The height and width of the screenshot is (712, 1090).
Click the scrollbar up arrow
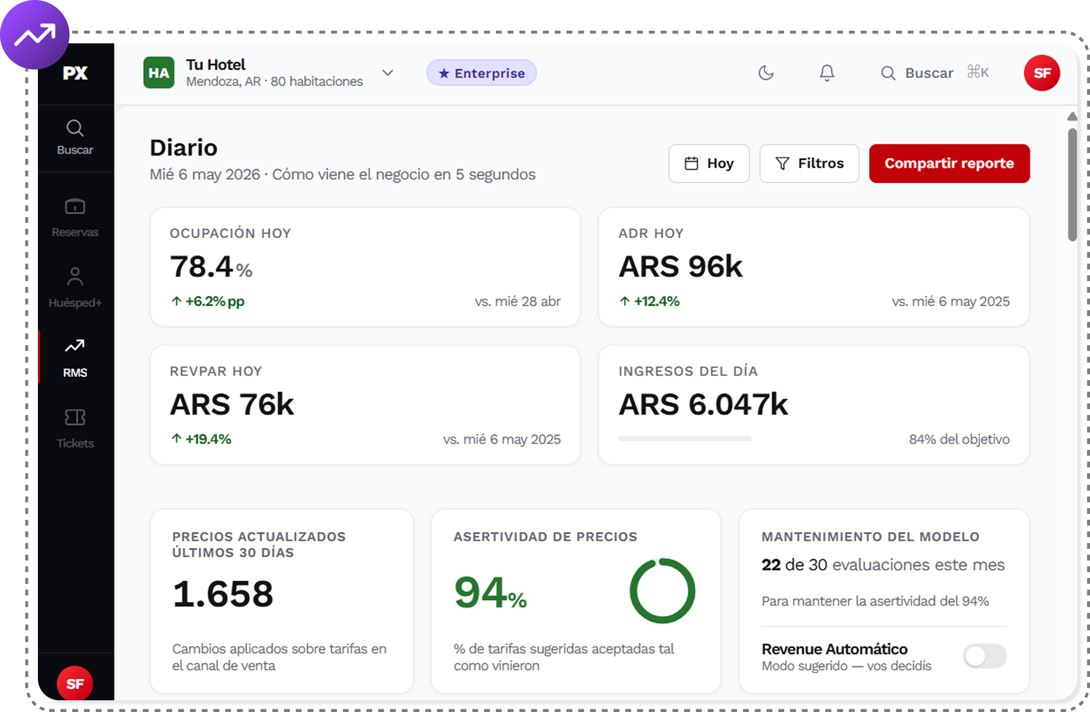(1072, 117)
